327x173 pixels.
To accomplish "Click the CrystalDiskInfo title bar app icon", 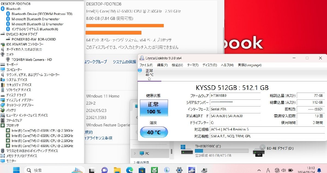I will [142, 58].
